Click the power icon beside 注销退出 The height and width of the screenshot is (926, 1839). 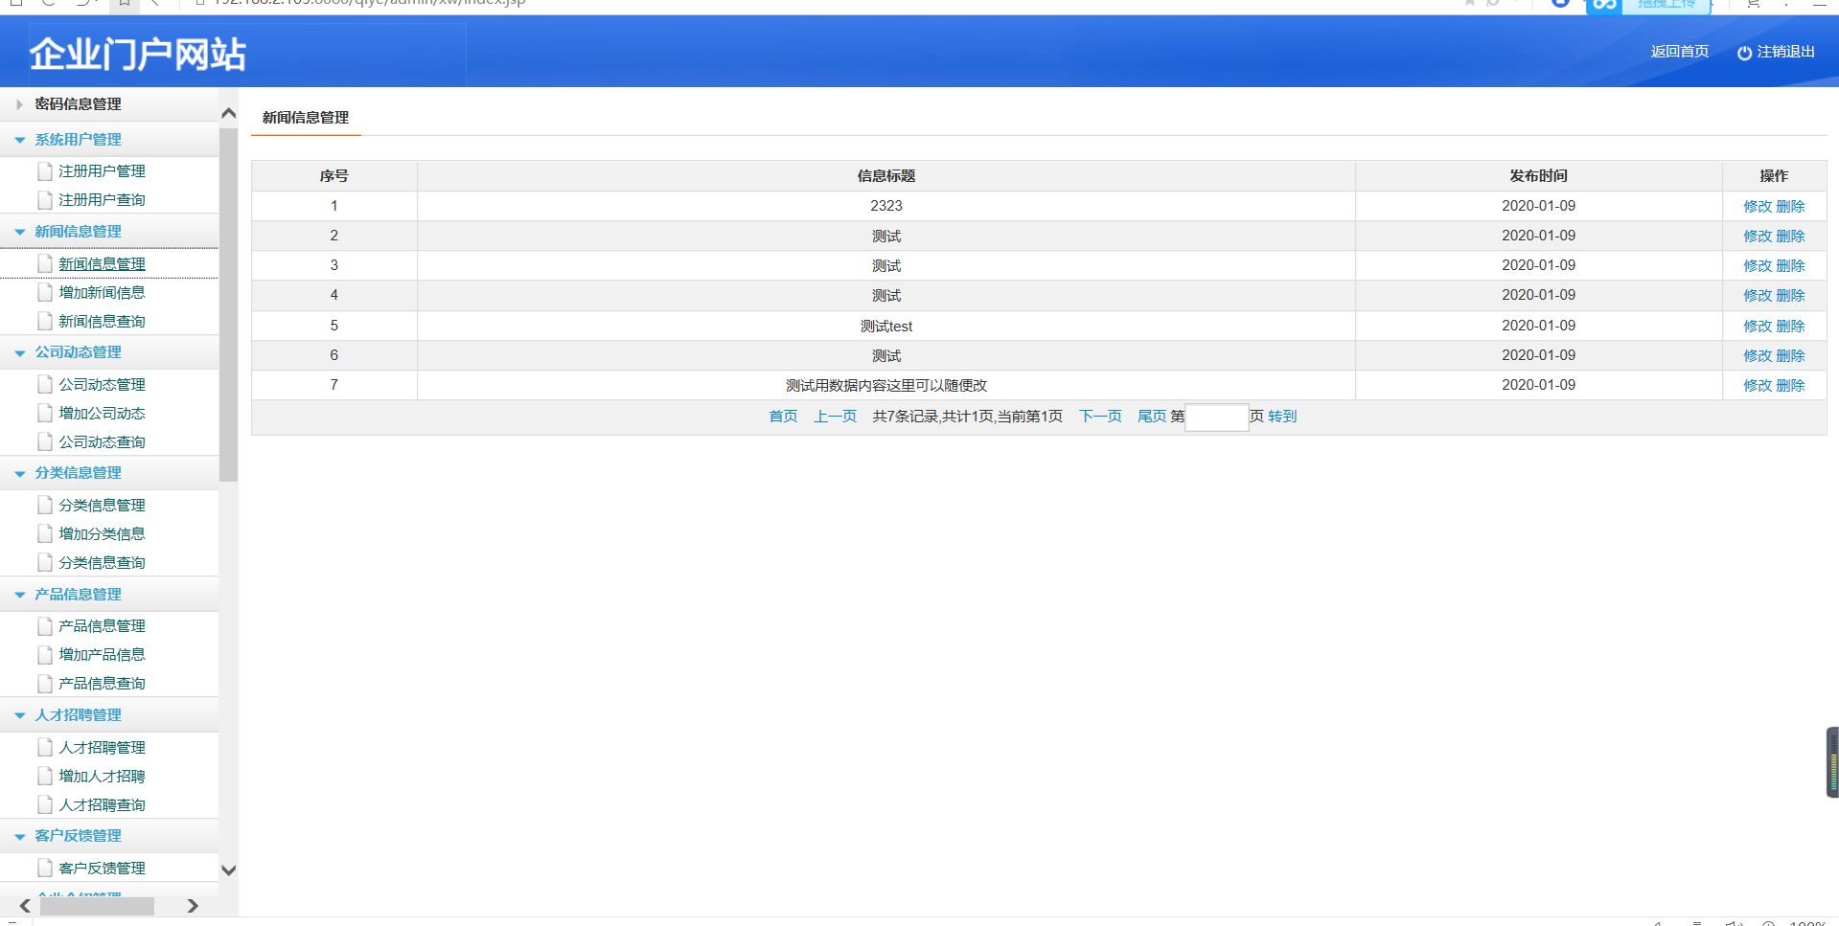coord(1744,53)
